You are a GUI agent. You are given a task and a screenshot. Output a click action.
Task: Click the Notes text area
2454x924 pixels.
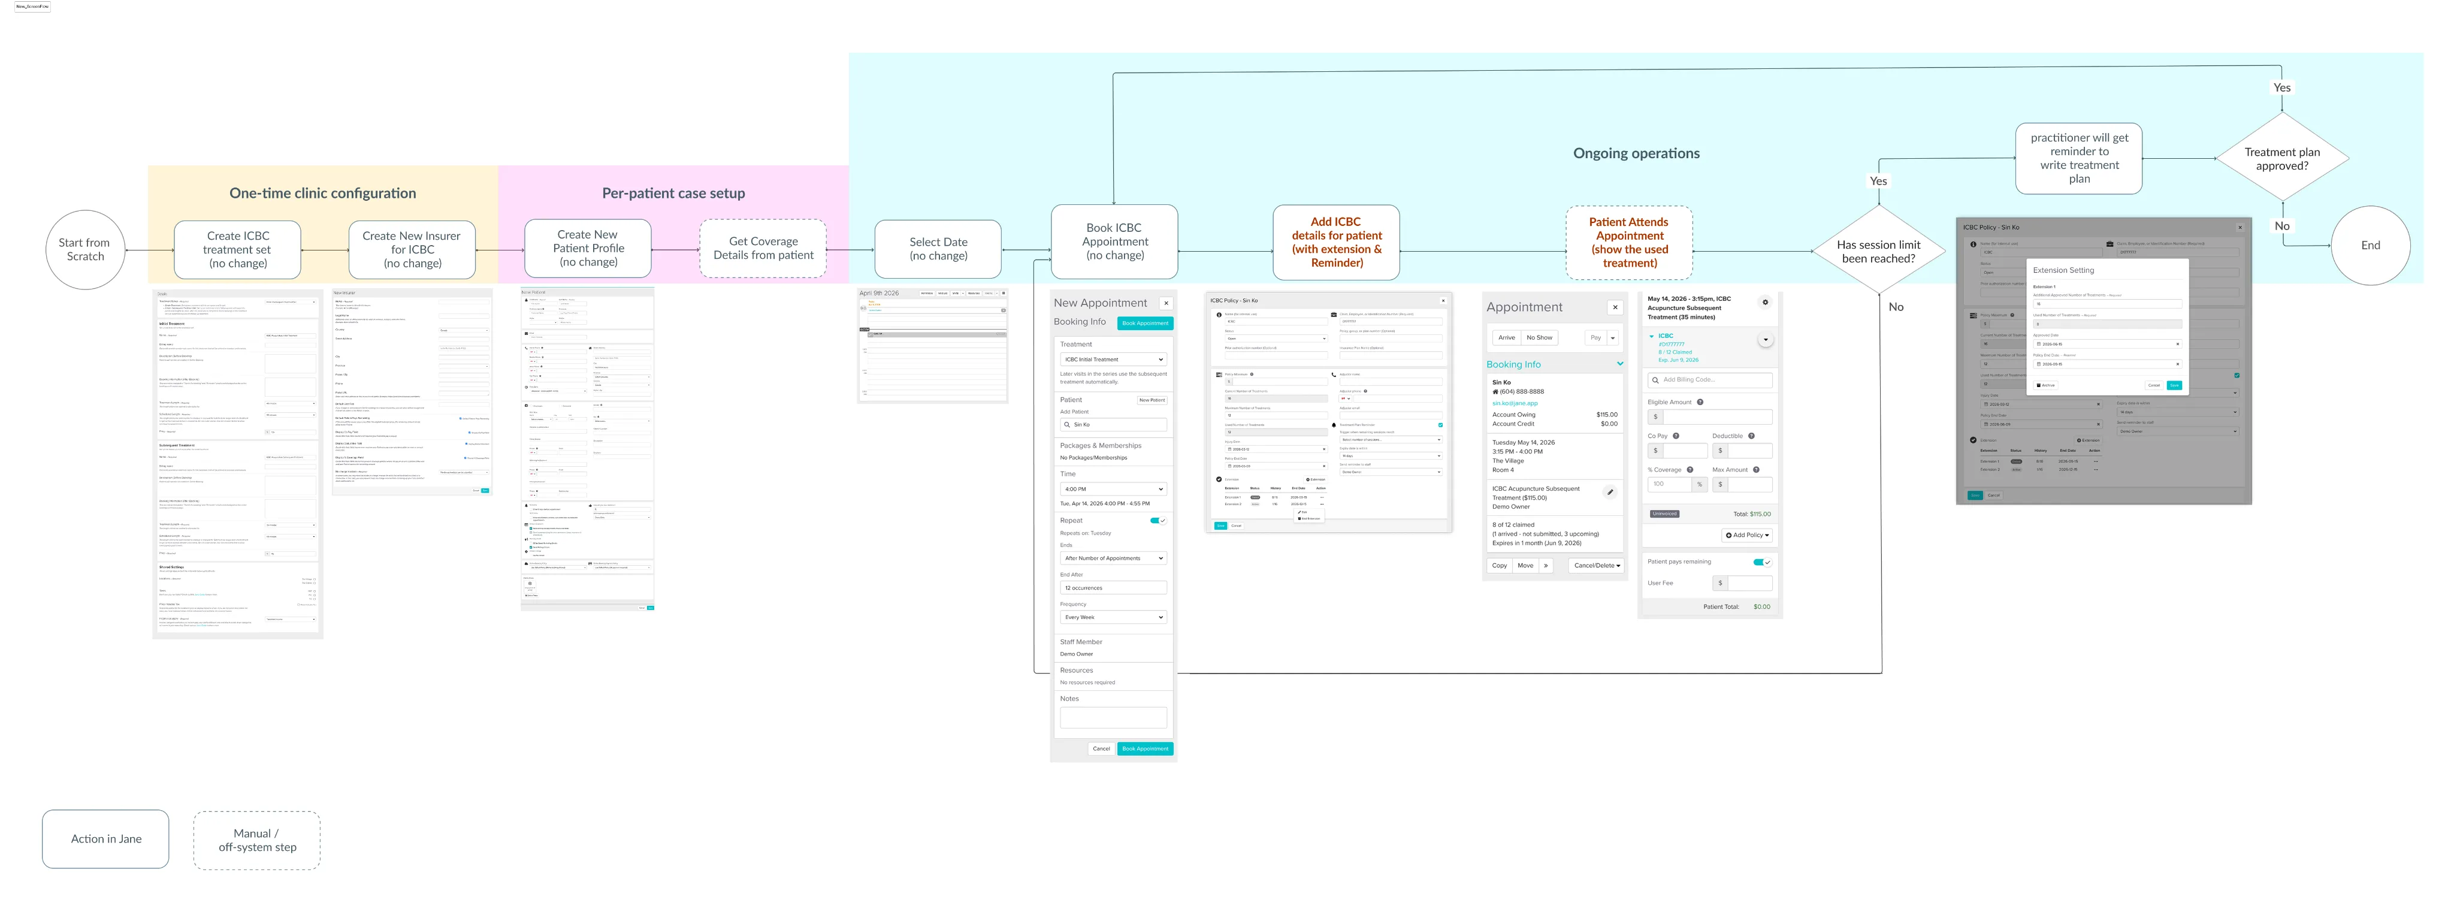[1113, 717]
